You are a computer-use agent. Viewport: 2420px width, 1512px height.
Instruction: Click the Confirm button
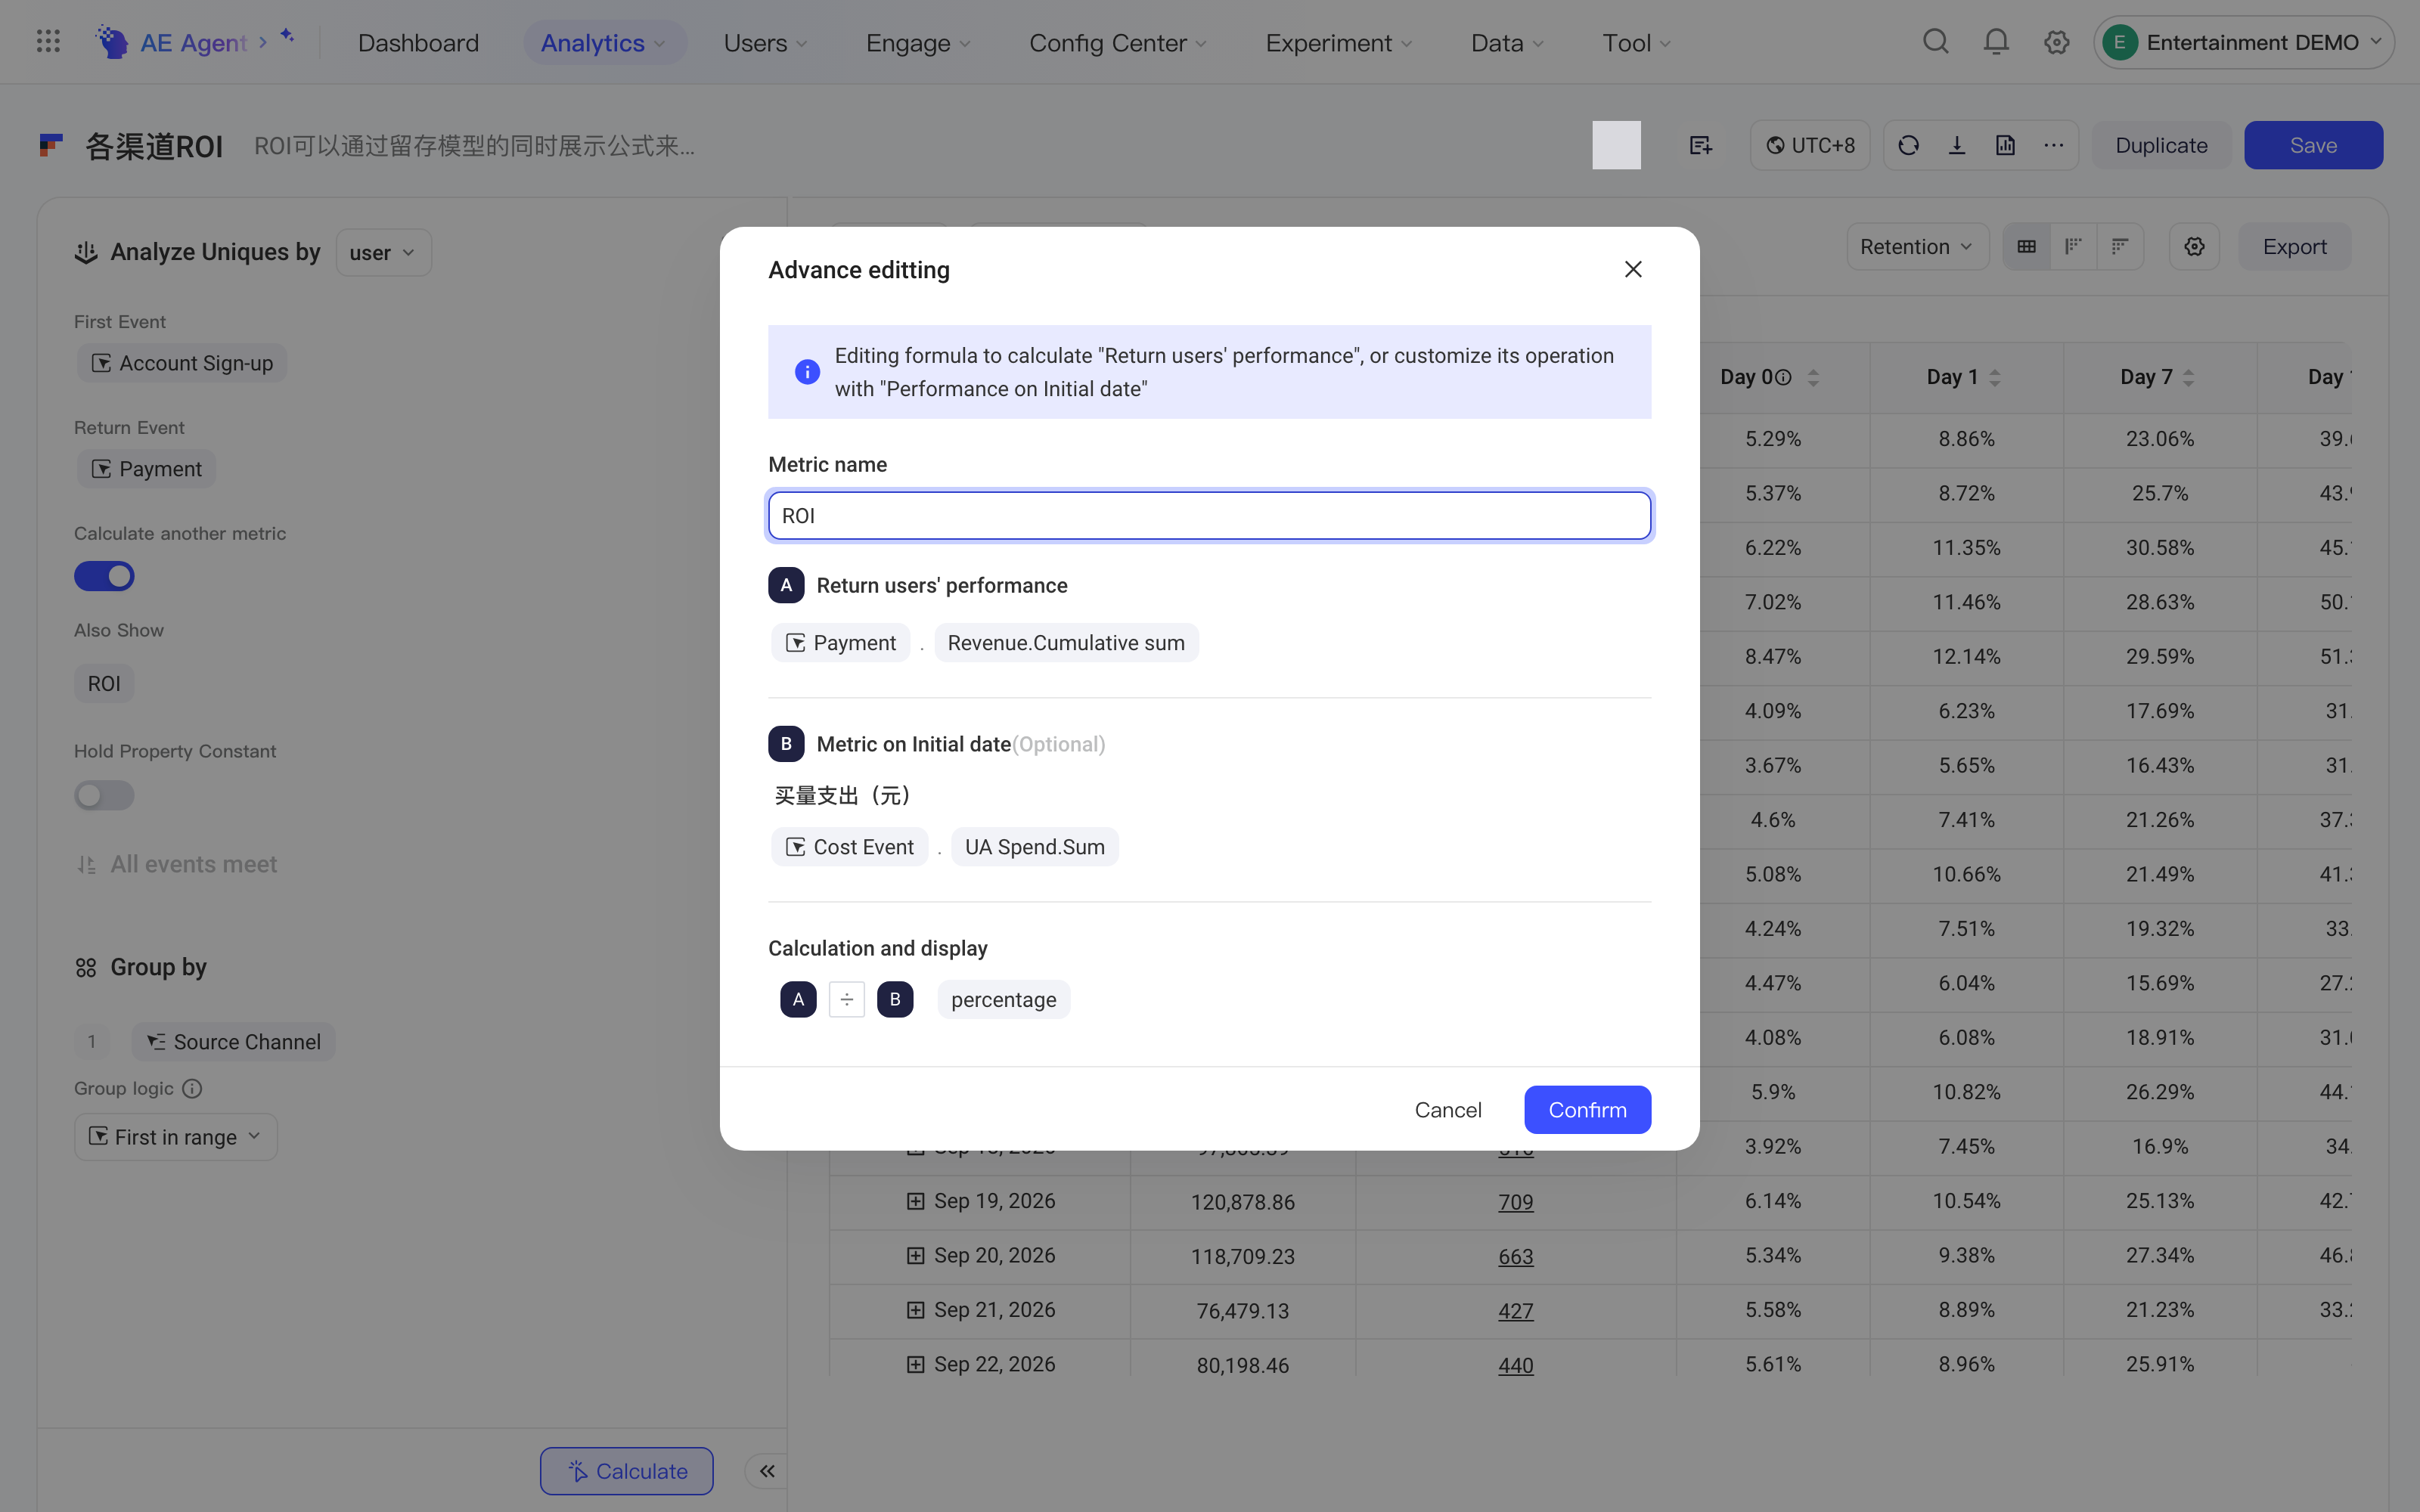1587,1110
